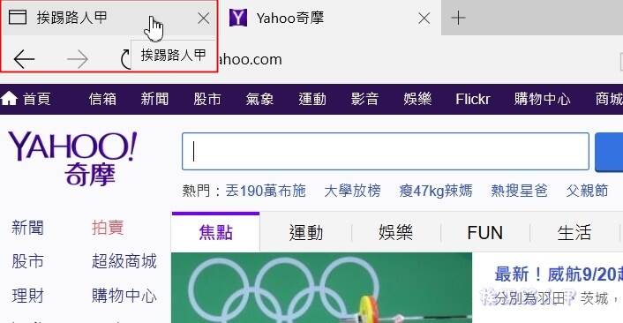Open trending link 熱搜星爸

tap(519, 192)
